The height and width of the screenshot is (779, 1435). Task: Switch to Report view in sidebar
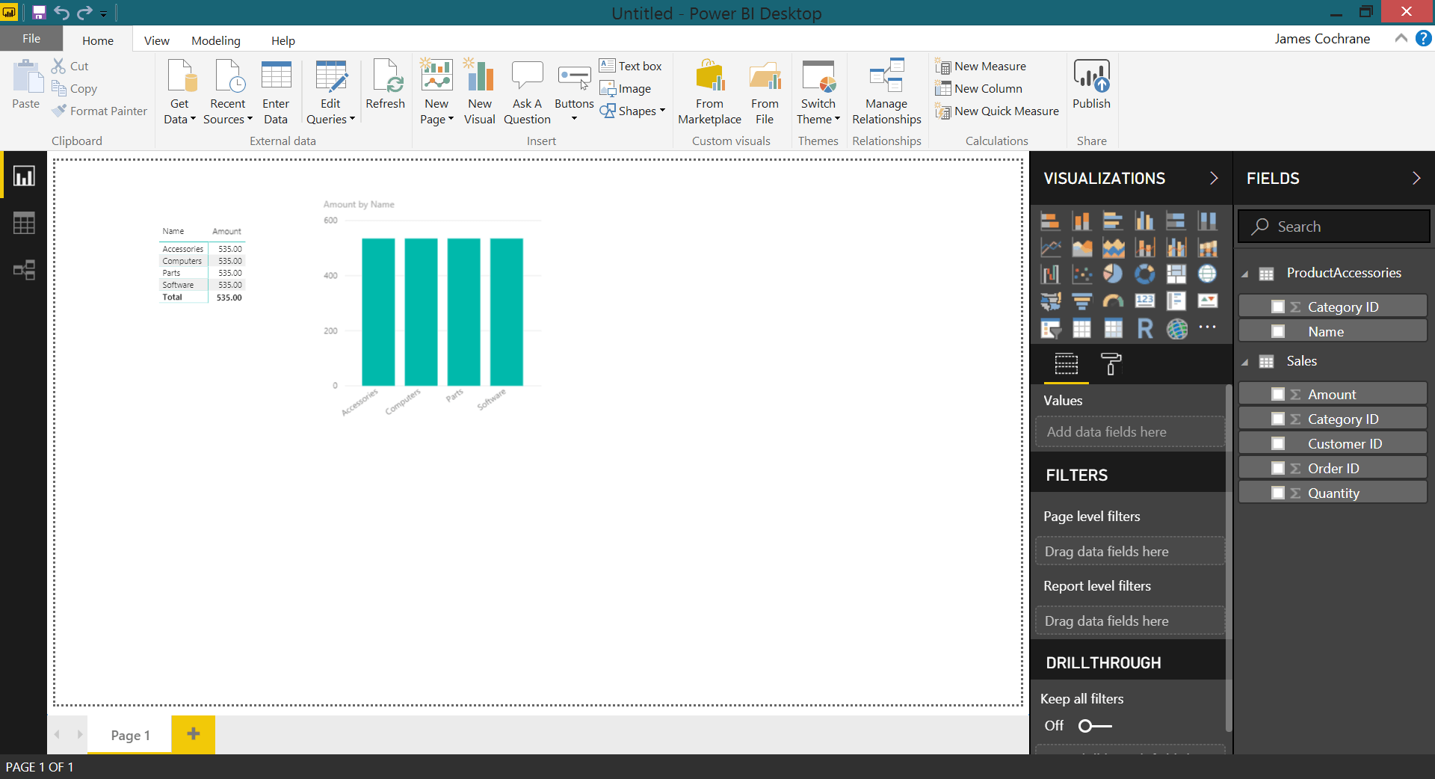[x=24, y=176]
